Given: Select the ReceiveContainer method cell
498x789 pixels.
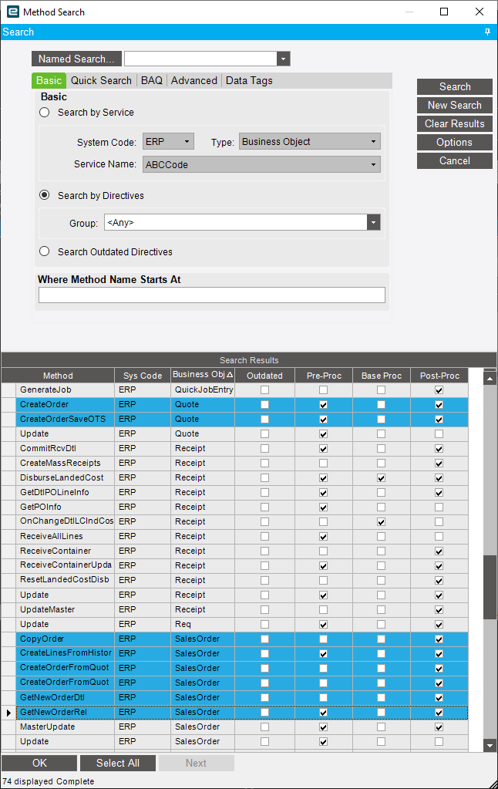Looking at the screenshot, I should 66,551.
